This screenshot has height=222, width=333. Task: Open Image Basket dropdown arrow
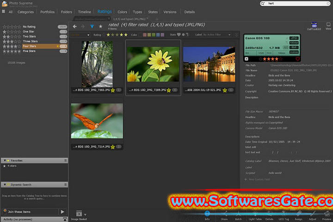click(x=85, y=215)
